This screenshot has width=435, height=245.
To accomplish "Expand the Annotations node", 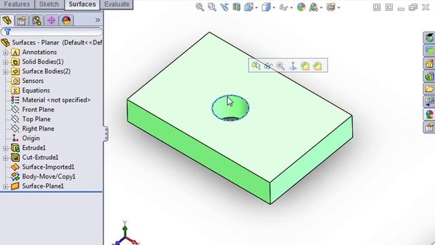I will click(x=5, y=52).
